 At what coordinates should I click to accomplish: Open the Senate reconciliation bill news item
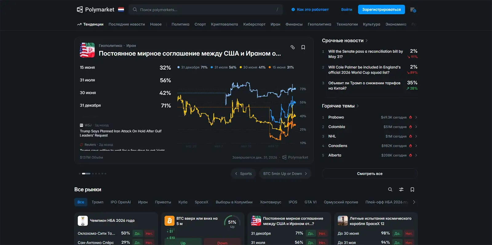point(370,54)
